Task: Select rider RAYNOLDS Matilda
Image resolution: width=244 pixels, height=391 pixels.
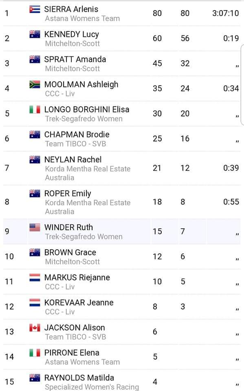Action: tap(79, 378)
